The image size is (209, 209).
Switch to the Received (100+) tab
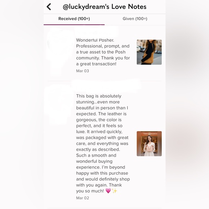click(74, 19)
